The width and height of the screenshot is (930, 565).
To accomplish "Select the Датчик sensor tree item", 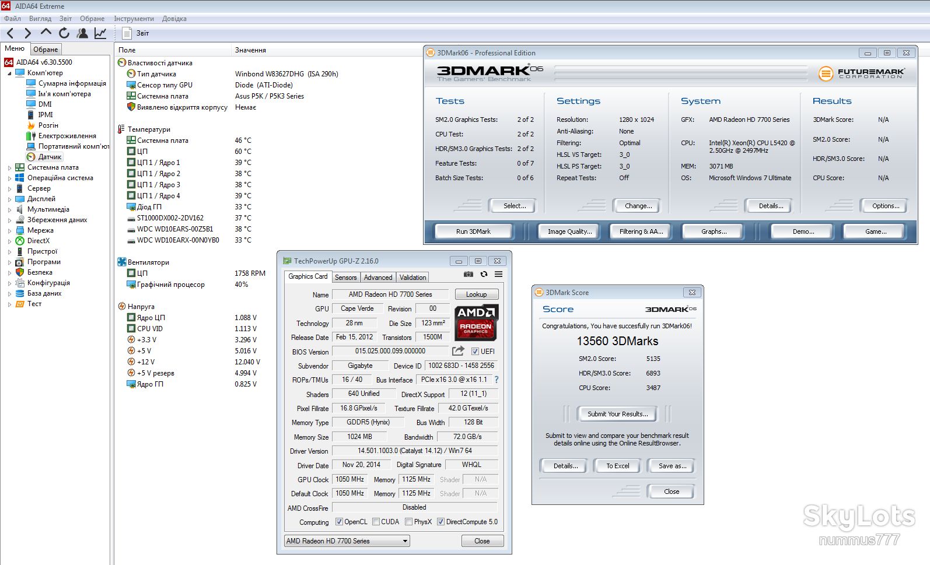I will [x=44, y=157].
